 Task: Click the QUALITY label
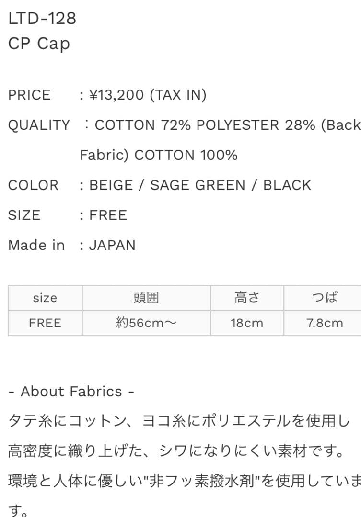pos(39,125)
